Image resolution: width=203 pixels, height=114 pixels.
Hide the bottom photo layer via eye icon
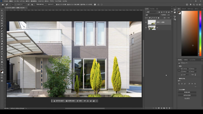[146, 28]
